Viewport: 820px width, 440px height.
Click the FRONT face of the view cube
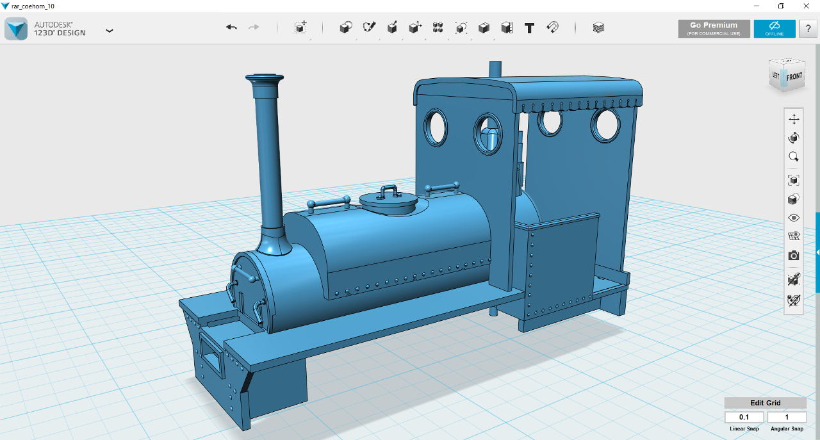[794, 77]
